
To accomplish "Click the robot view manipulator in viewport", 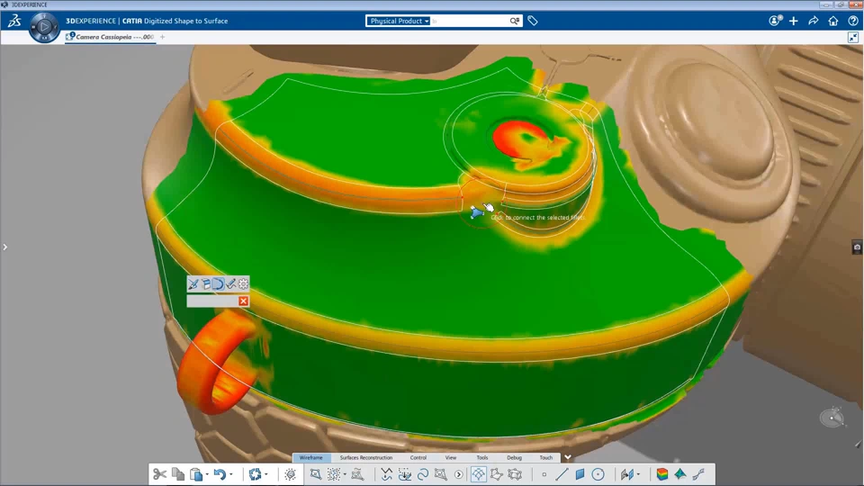I will (833, 418).
